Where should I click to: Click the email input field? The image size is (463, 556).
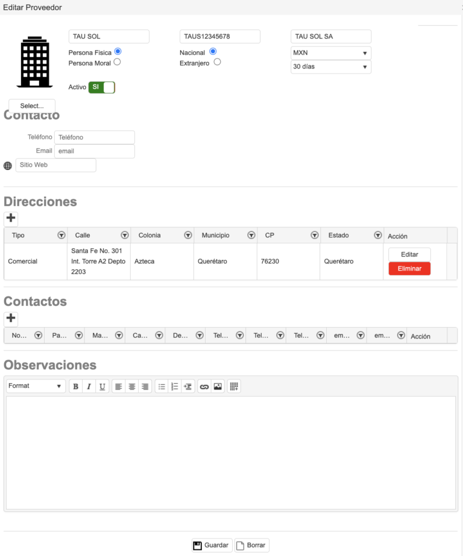(95, 151)
